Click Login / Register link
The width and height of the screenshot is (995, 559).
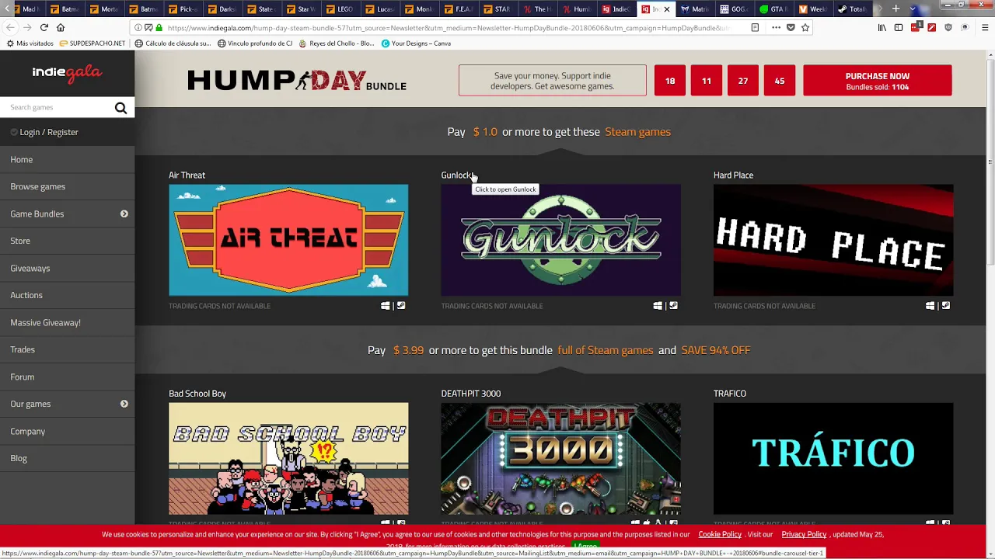(49, 132)
